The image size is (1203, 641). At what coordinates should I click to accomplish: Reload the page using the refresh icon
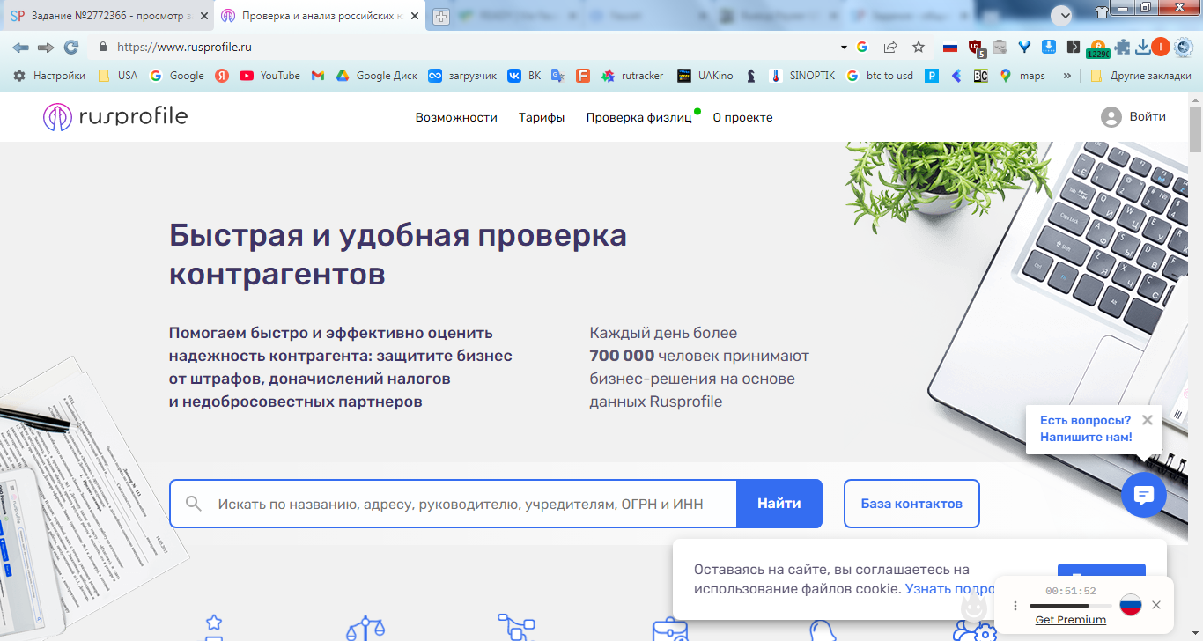(71, 47)
